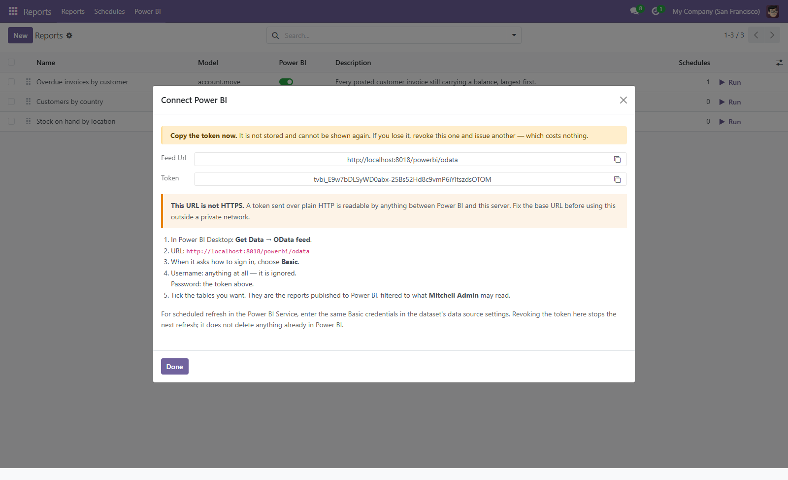
Task: Tick checkbox for Overdue invoices by customer
Action: (x=11, y=82)
